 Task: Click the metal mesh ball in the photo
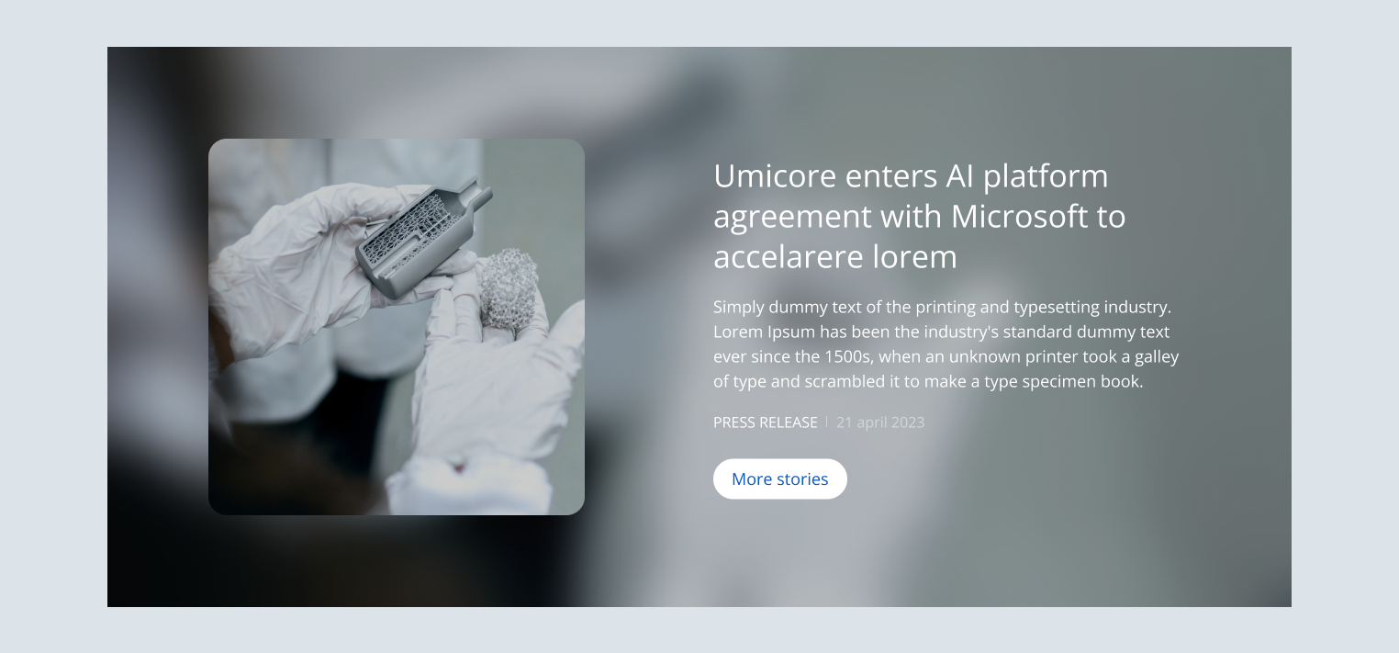(x=508, y=288)
